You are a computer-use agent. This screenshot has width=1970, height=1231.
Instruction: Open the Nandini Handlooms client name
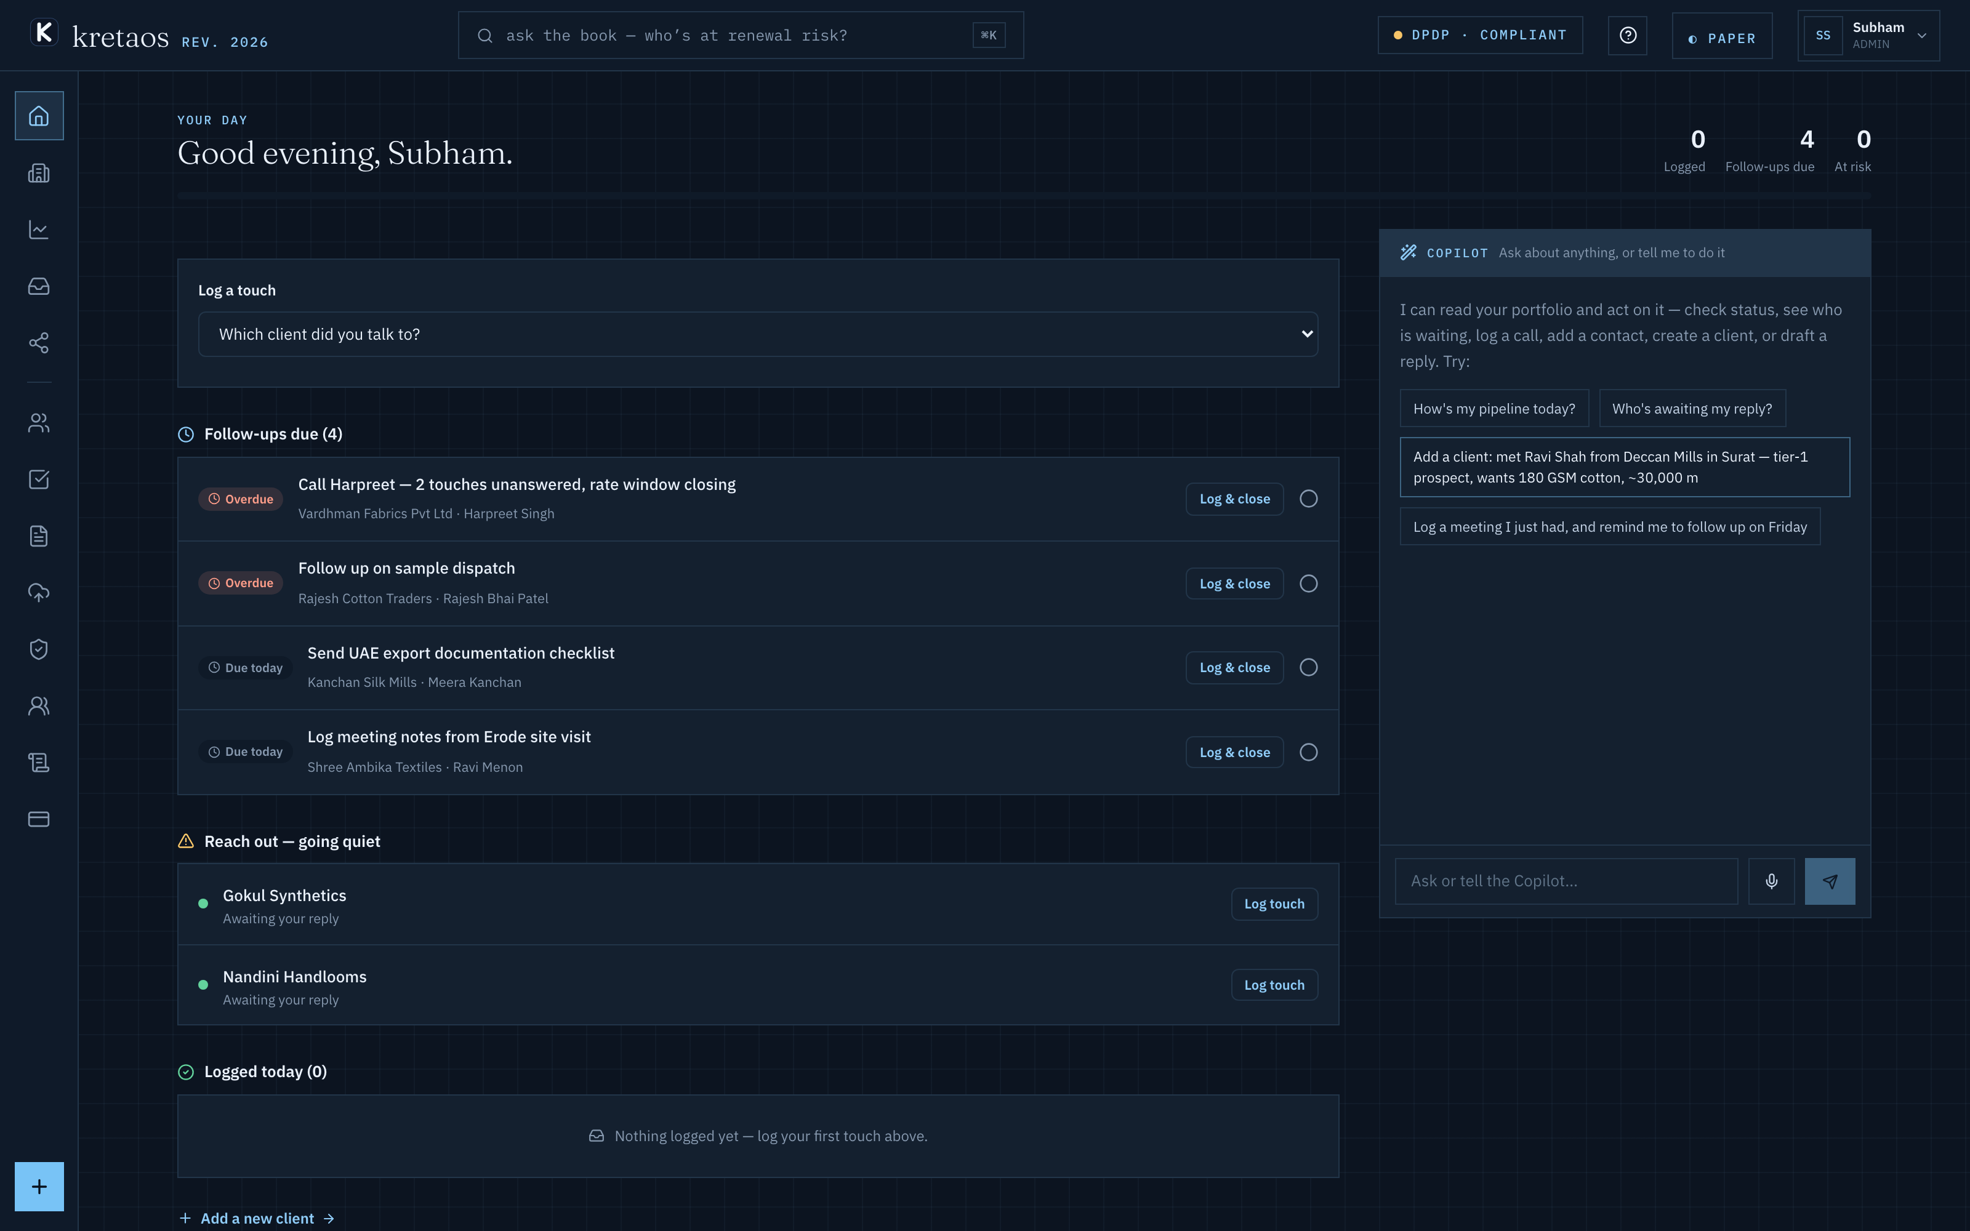295,977
